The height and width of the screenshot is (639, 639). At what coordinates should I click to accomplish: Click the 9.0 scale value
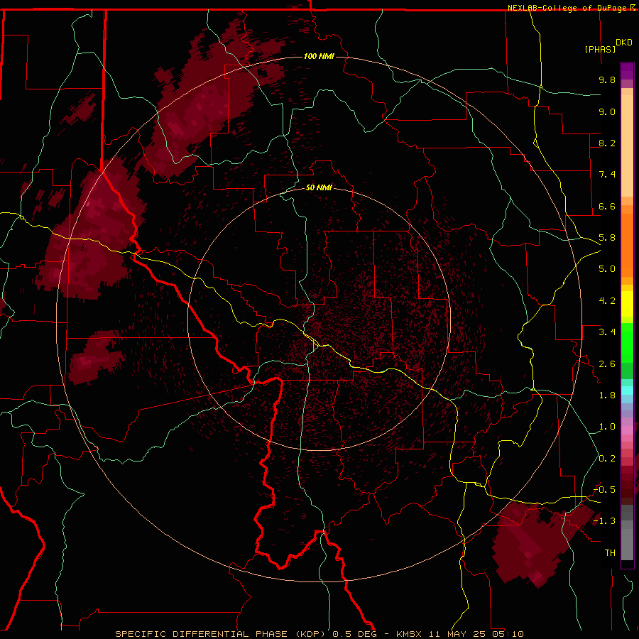click(x=607, y=111)
